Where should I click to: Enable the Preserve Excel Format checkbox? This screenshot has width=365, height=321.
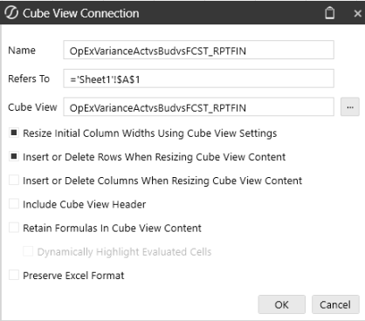[x=14, y=275]
